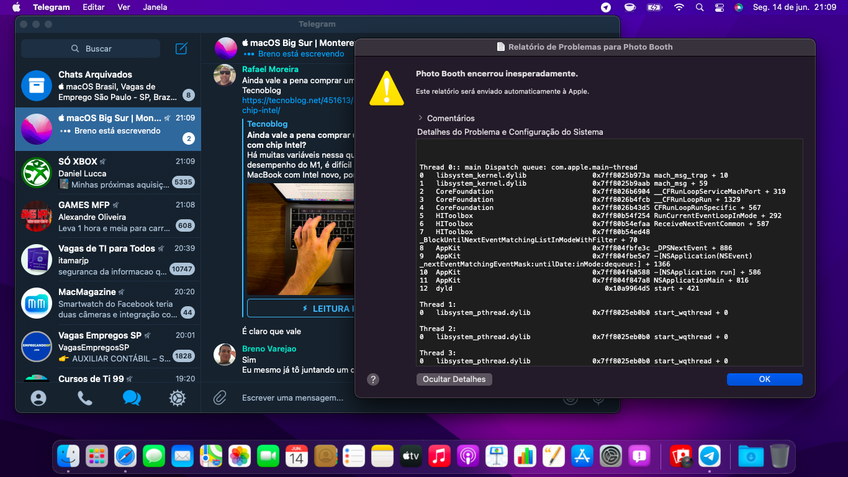Open the Contacts tab icon in Telegram
This screenshot has height=477, width=848.
click(x=38, y=398)
